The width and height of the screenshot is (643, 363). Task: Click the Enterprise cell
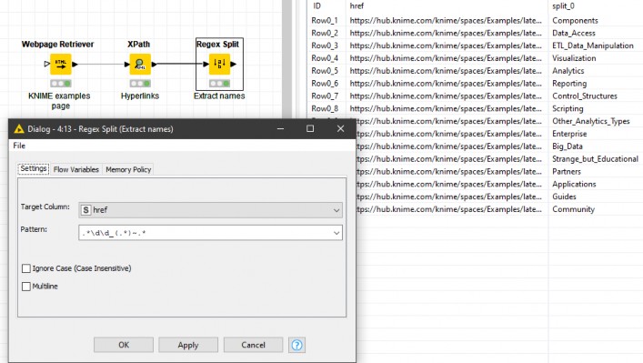[569, 134]
